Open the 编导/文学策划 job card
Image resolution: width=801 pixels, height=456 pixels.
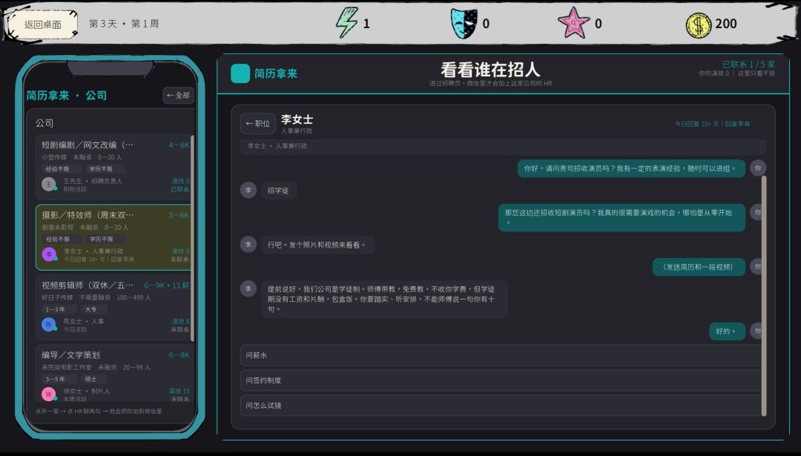tap(113, 374)
